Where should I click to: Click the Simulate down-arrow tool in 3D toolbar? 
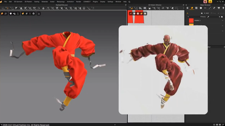3,8
